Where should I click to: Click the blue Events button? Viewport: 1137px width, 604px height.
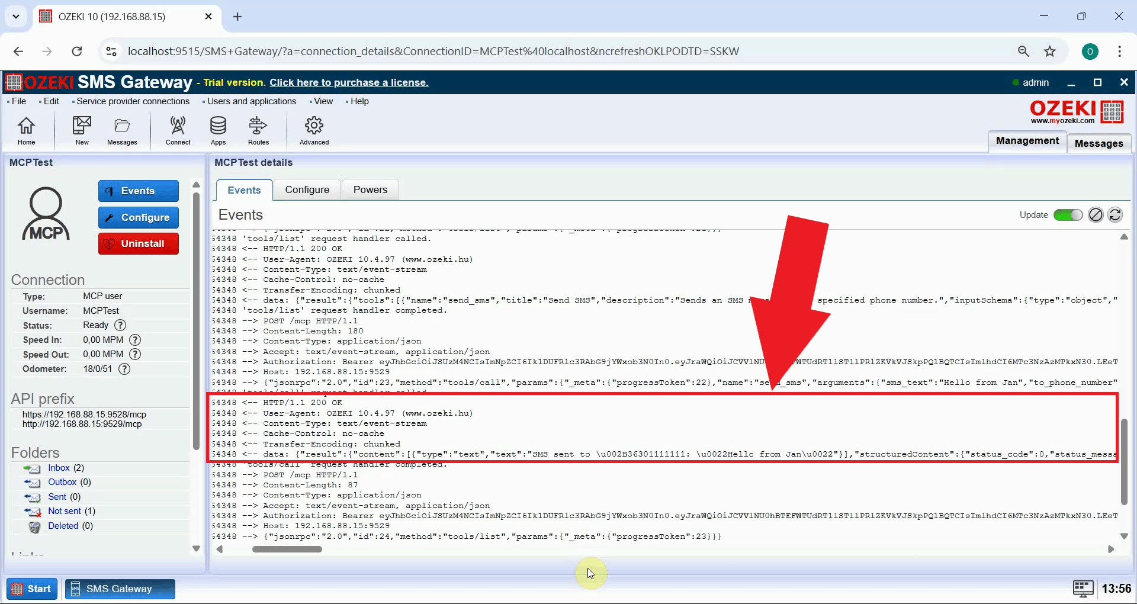click(138, 191)
